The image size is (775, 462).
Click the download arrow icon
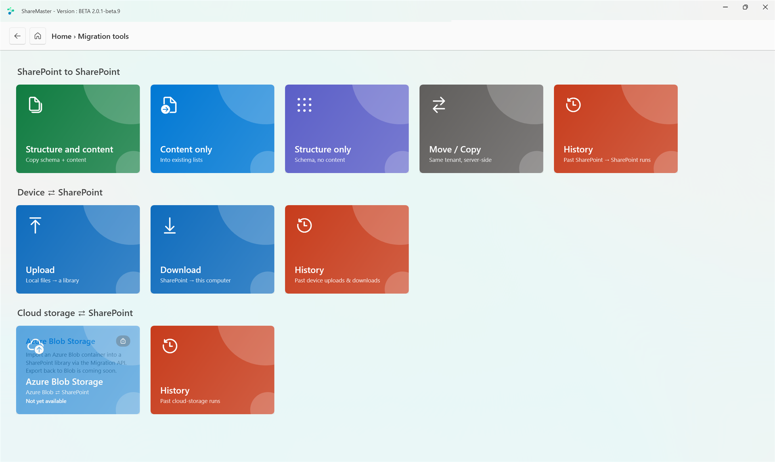point(170,225)
